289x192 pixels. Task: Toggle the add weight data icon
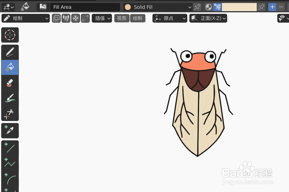tap(66, 18)
